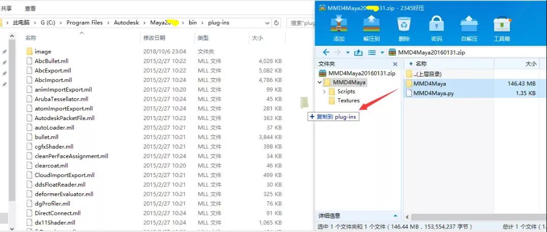Click the 自解压 (Self-extract) icon
Image resolution: width=547 pixels, height=232 pixels.
(469, 28)
